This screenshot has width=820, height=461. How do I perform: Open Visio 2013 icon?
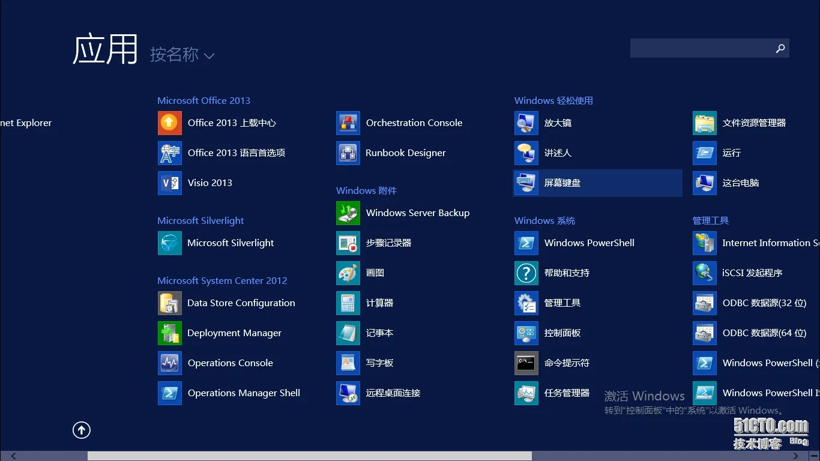tap(170, 183)
